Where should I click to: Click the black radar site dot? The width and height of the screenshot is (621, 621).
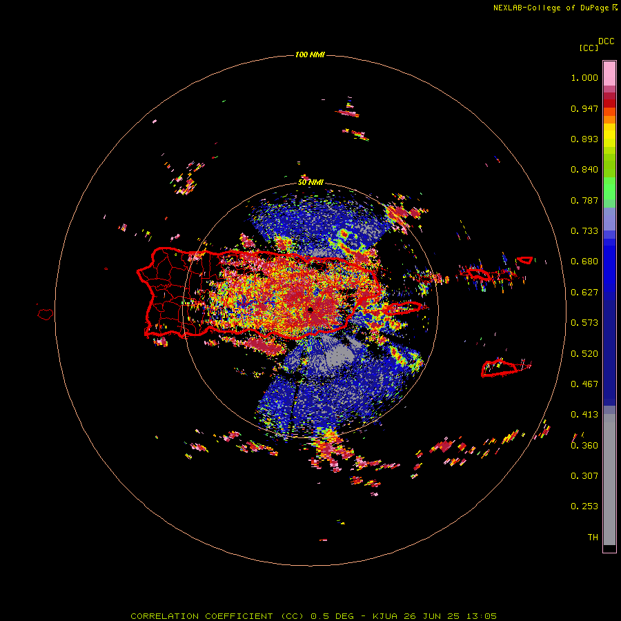tap(310, 310)
